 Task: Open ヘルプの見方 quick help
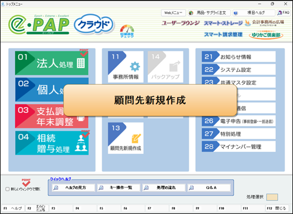point(73,187)
